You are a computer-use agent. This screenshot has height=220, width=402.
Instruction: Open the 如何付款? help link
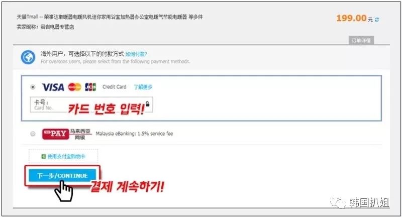136,54
